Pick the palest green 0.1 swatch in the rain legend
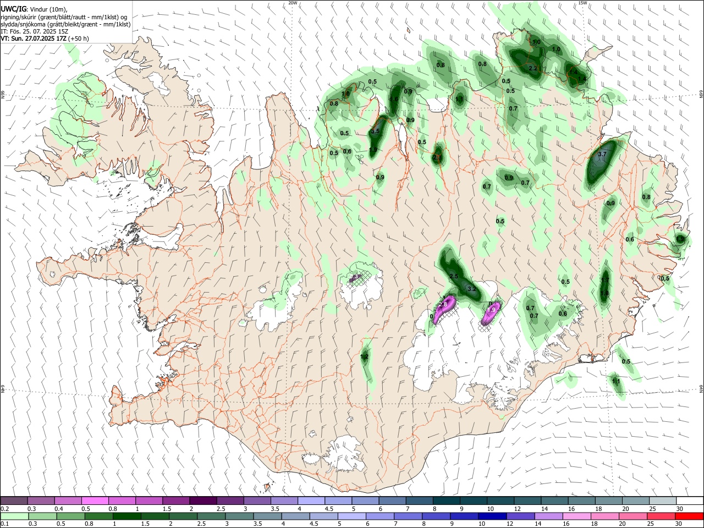The image size is (704, 528). pos(14,516)
